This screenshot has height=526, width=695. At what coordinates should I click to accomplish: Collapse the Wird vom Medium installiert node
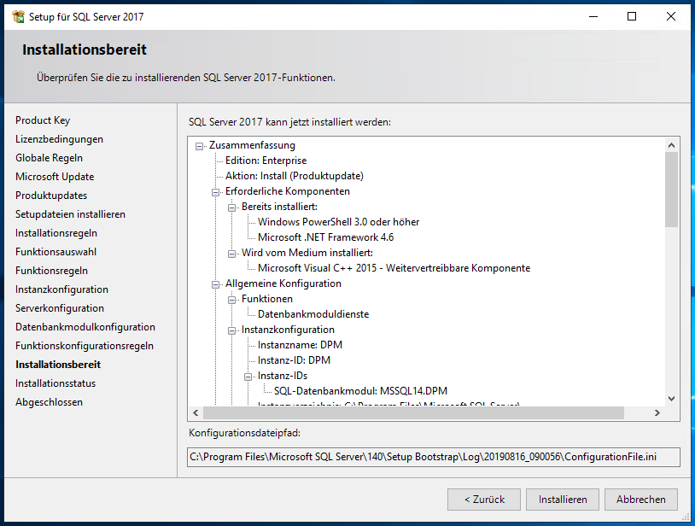[232, 254]
